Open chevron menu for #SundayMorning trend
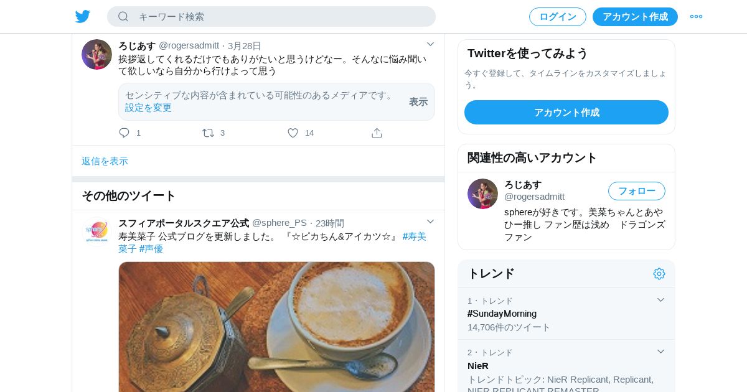The height and width of the screenshot is (392, 747). tap(661, 300)
